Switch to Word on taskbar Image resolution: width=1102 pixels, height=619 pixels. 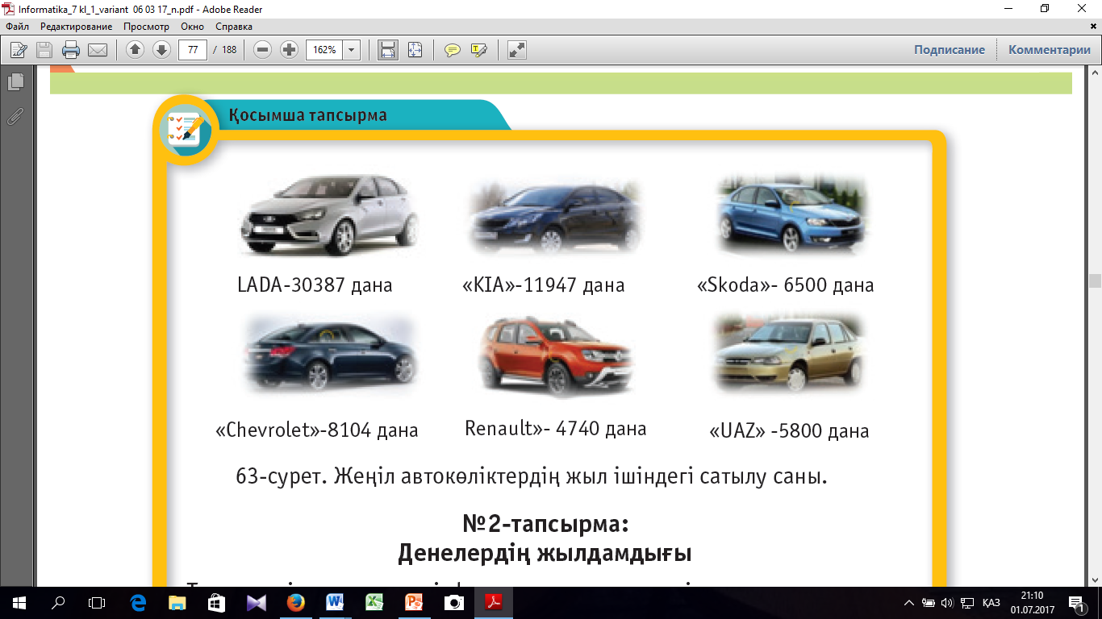click(x=335, y=602)
